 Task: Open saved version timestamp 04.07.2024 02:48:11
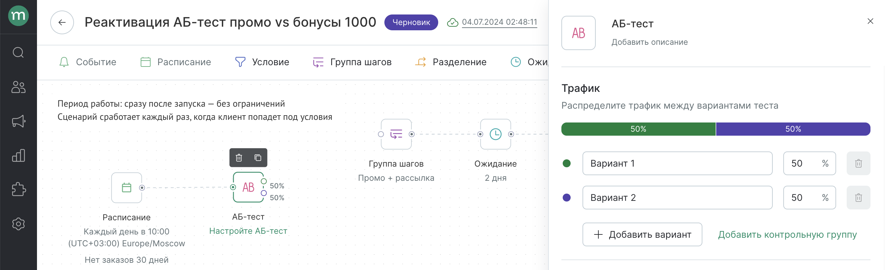tap(499, 22)
